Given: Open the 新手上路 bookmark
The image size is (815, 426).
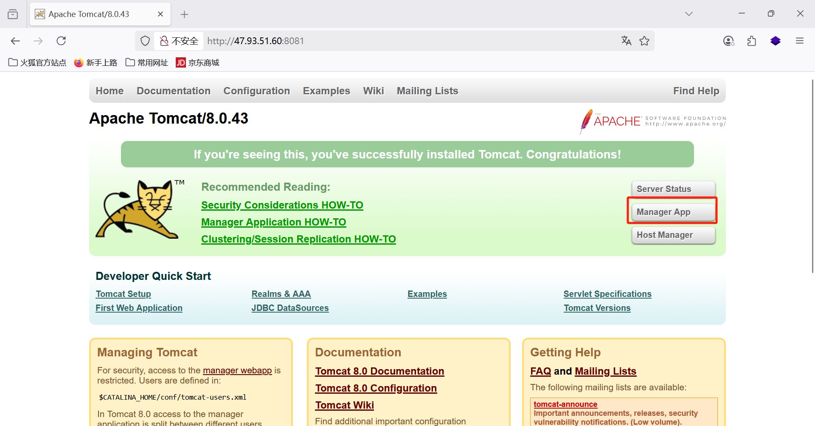Looking at the screenshot, I should click(x=96, y=63).
